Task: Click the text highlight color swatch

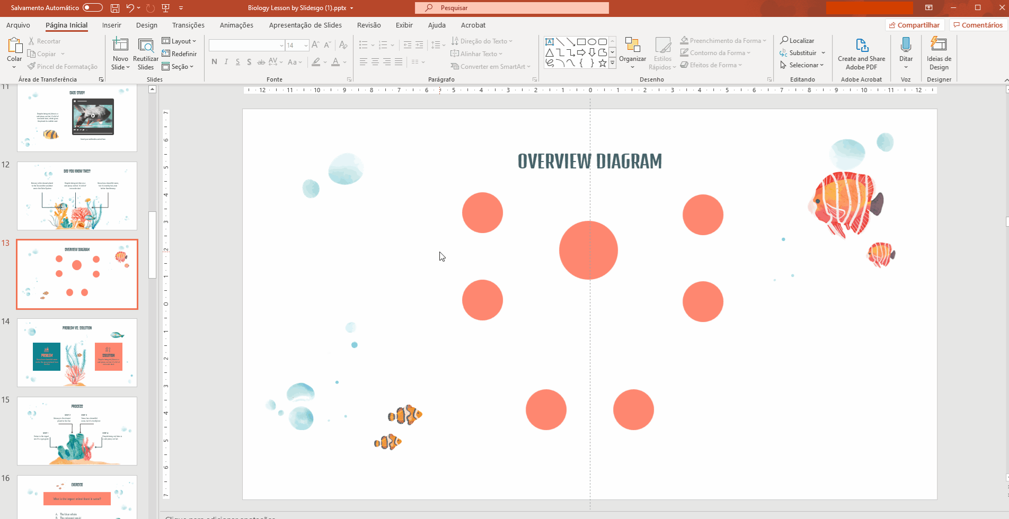Action: click(316, 62)
